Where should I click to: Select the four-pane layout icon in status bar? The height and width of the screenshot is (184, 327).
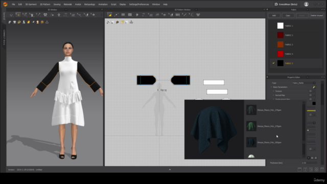point(316,170)
